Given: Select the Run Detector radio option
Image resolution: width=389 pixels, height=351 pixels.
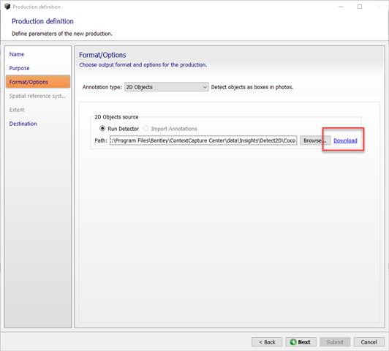Looking at the screenshot, I should [x=102, y=129].
